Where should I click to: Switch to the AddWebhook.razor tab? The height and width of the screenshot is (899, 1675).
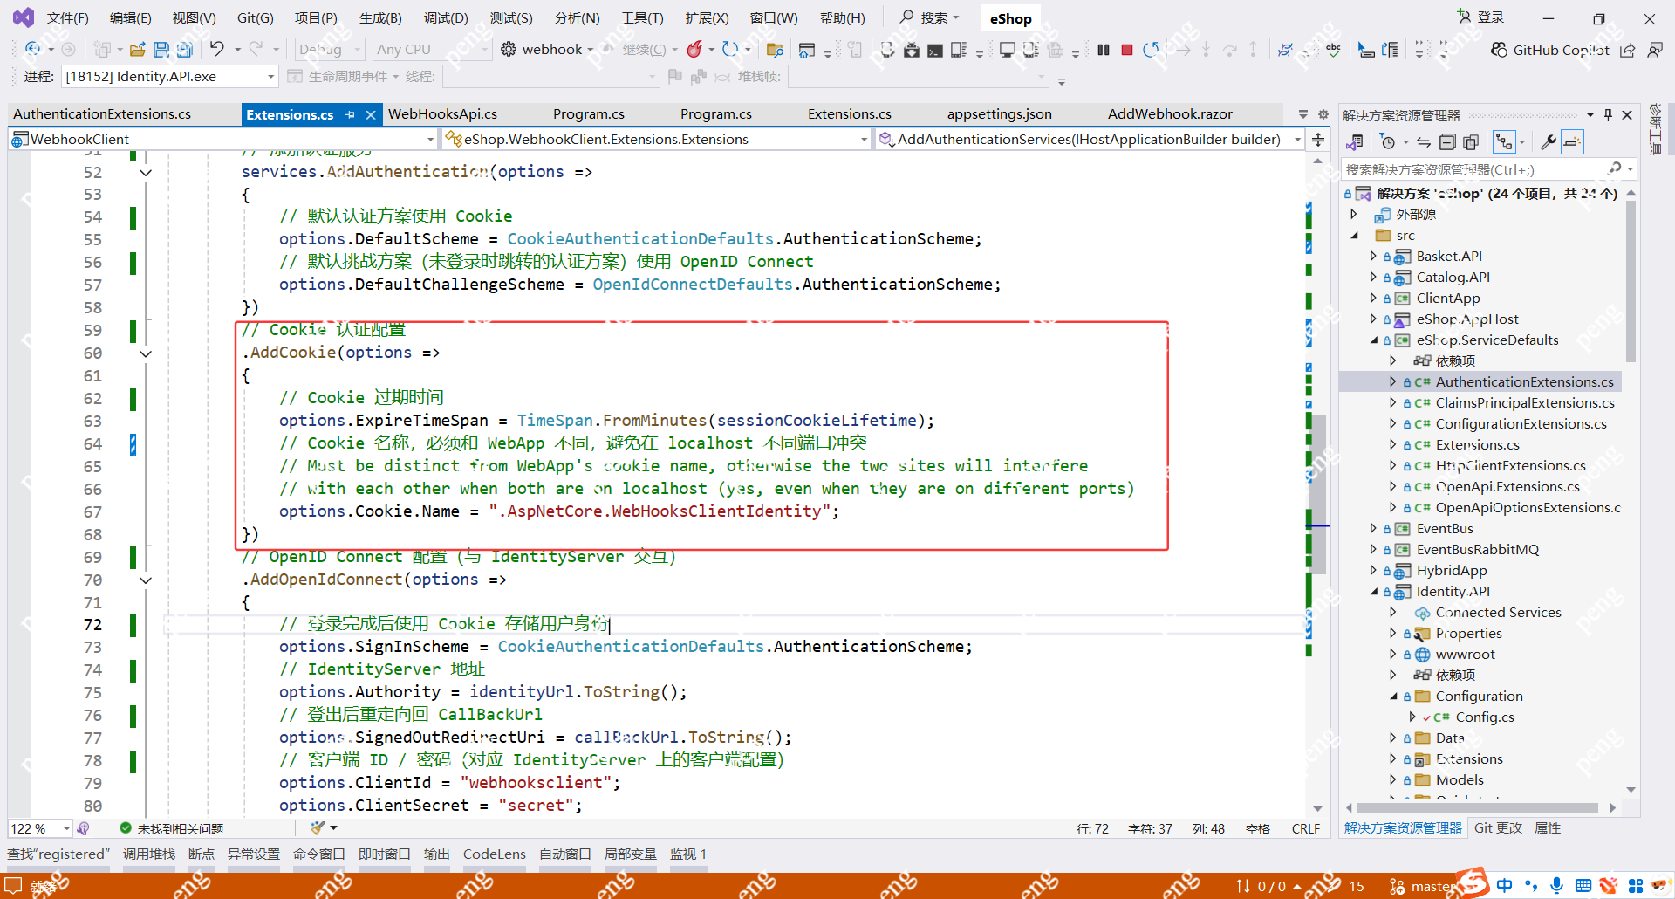tap(1170, 114)
